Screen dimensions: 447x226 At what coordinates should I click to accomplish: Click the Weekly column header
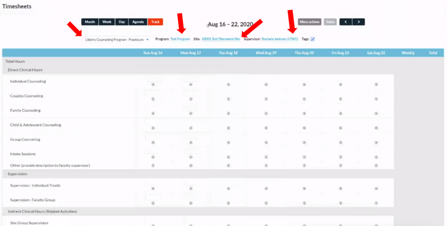[x=408, y=53]
